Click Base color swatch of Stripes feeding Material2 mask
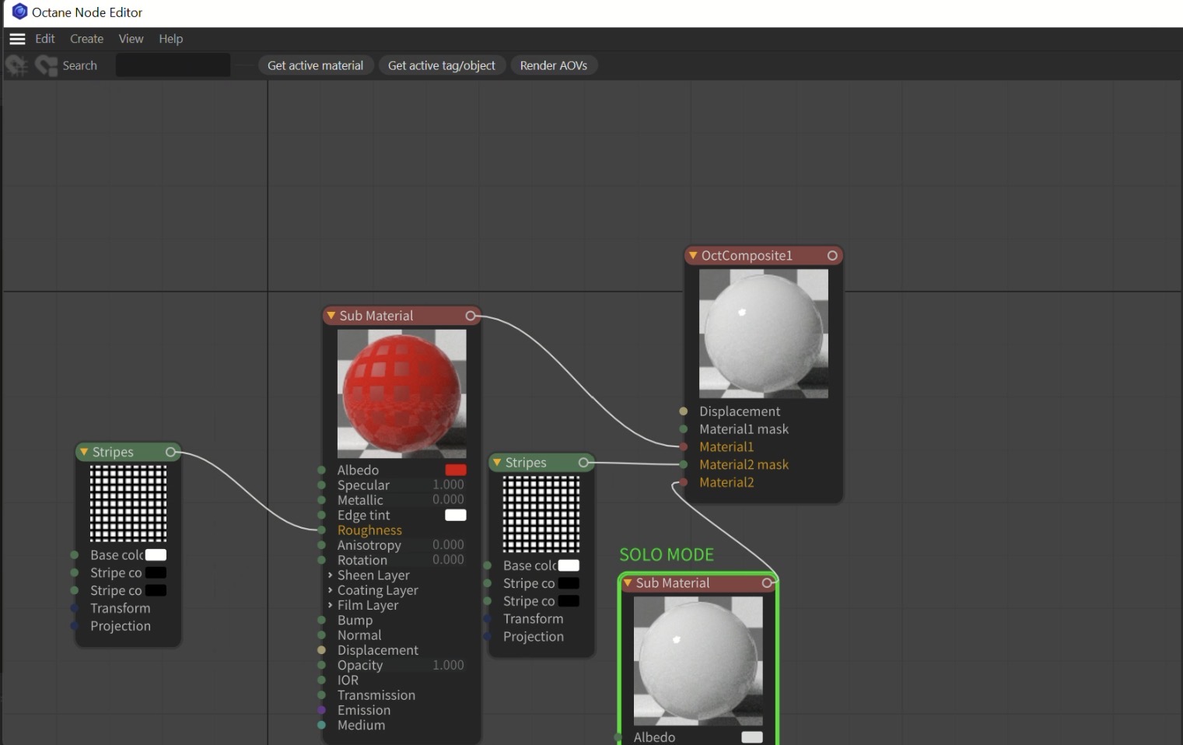 click(x=569, y=565)
